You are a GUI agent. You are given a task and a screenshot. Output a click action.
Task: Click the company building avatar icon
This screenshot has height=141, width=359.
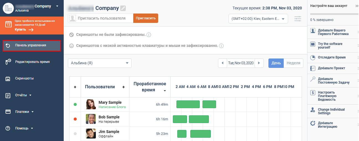8,8
